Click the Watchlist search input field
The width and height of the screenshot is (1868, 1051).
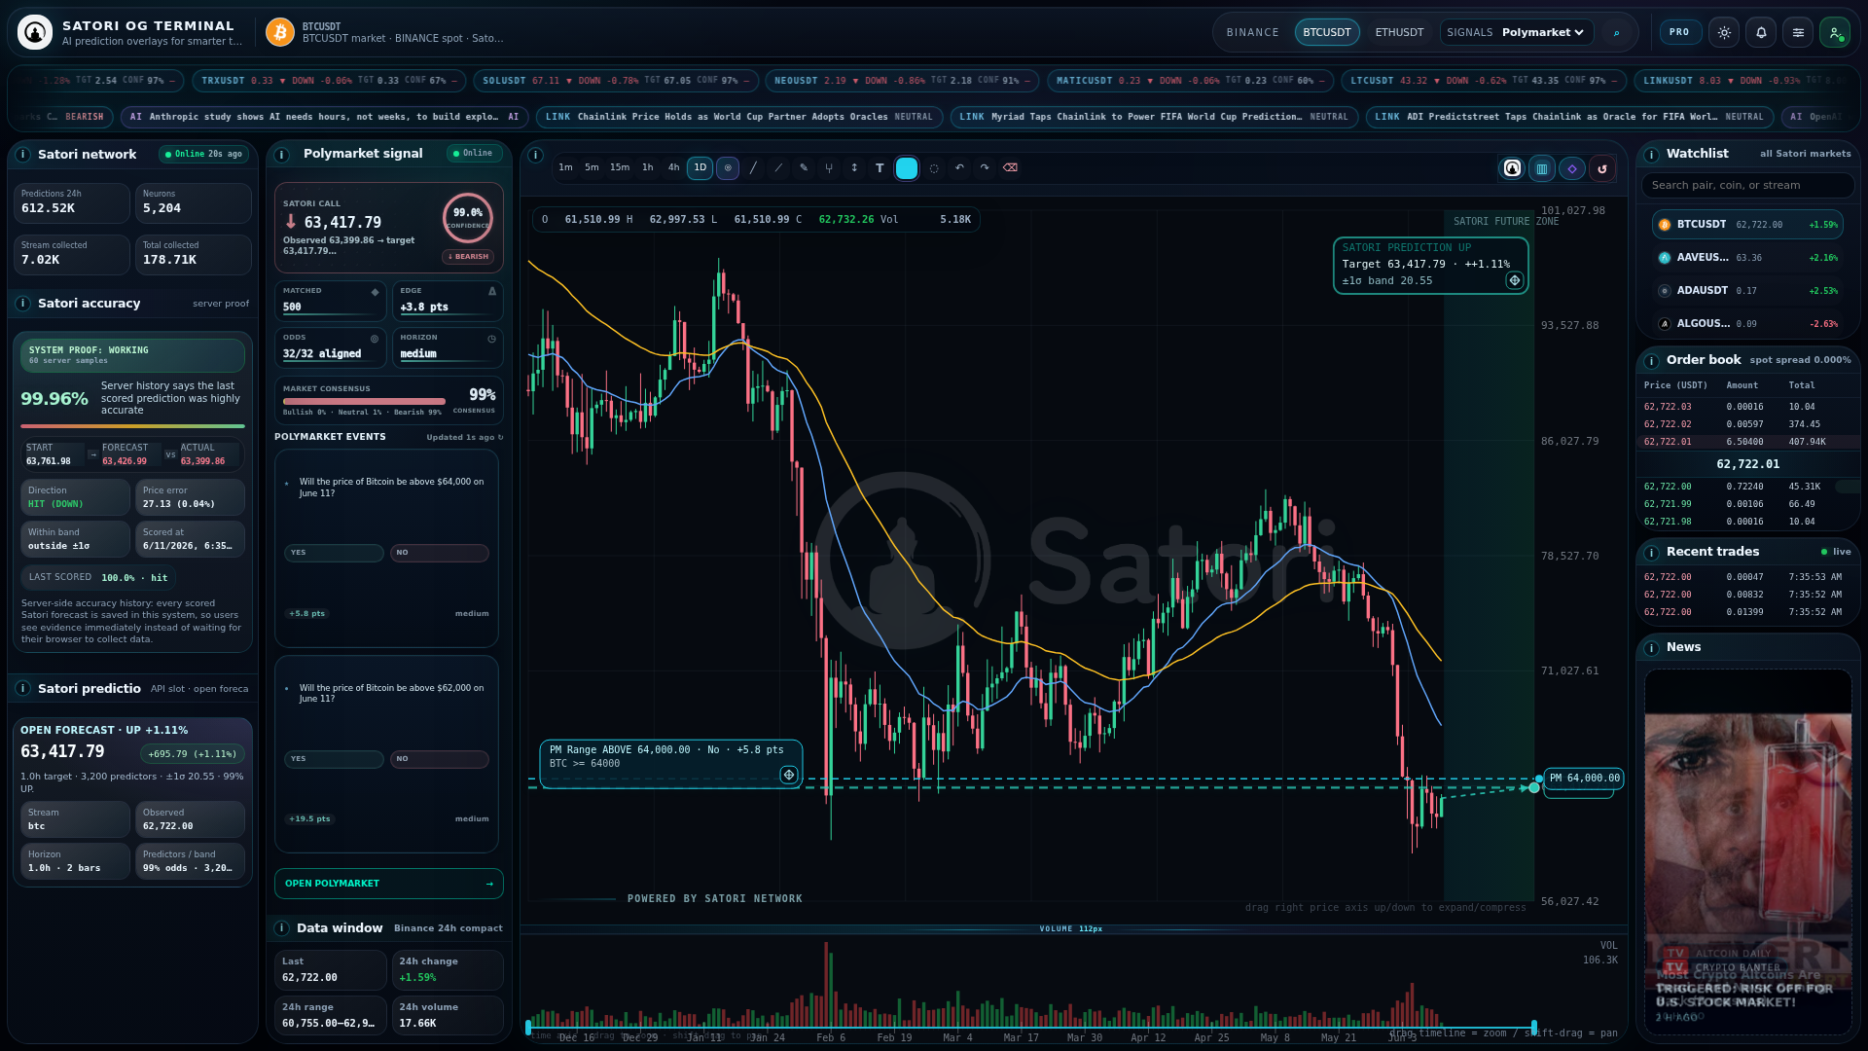(x=1747, y=186)
